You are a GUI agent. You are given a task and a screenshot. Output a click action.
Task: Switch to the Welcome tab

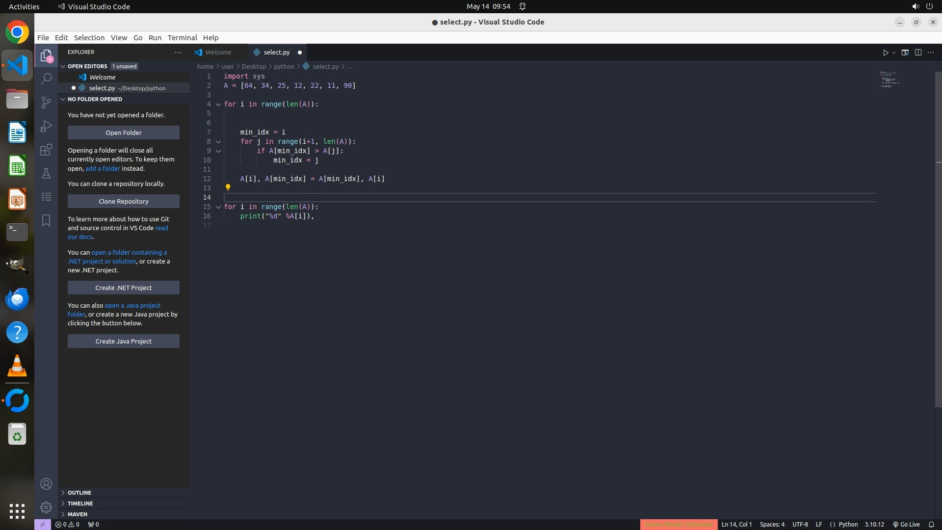(x=218, y=53)
